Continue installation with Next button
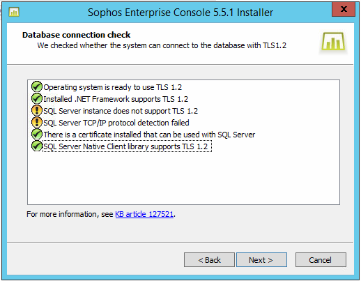 tap(261, 260)
